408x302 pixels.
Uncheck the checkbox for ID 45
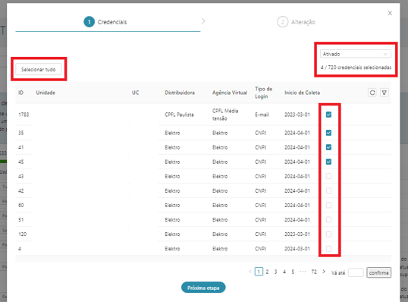tap(328, 162)
